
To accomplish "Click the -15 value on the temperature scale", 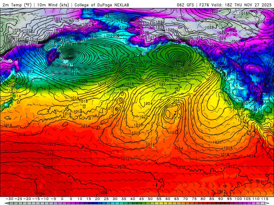I will (x=36, y=199).
